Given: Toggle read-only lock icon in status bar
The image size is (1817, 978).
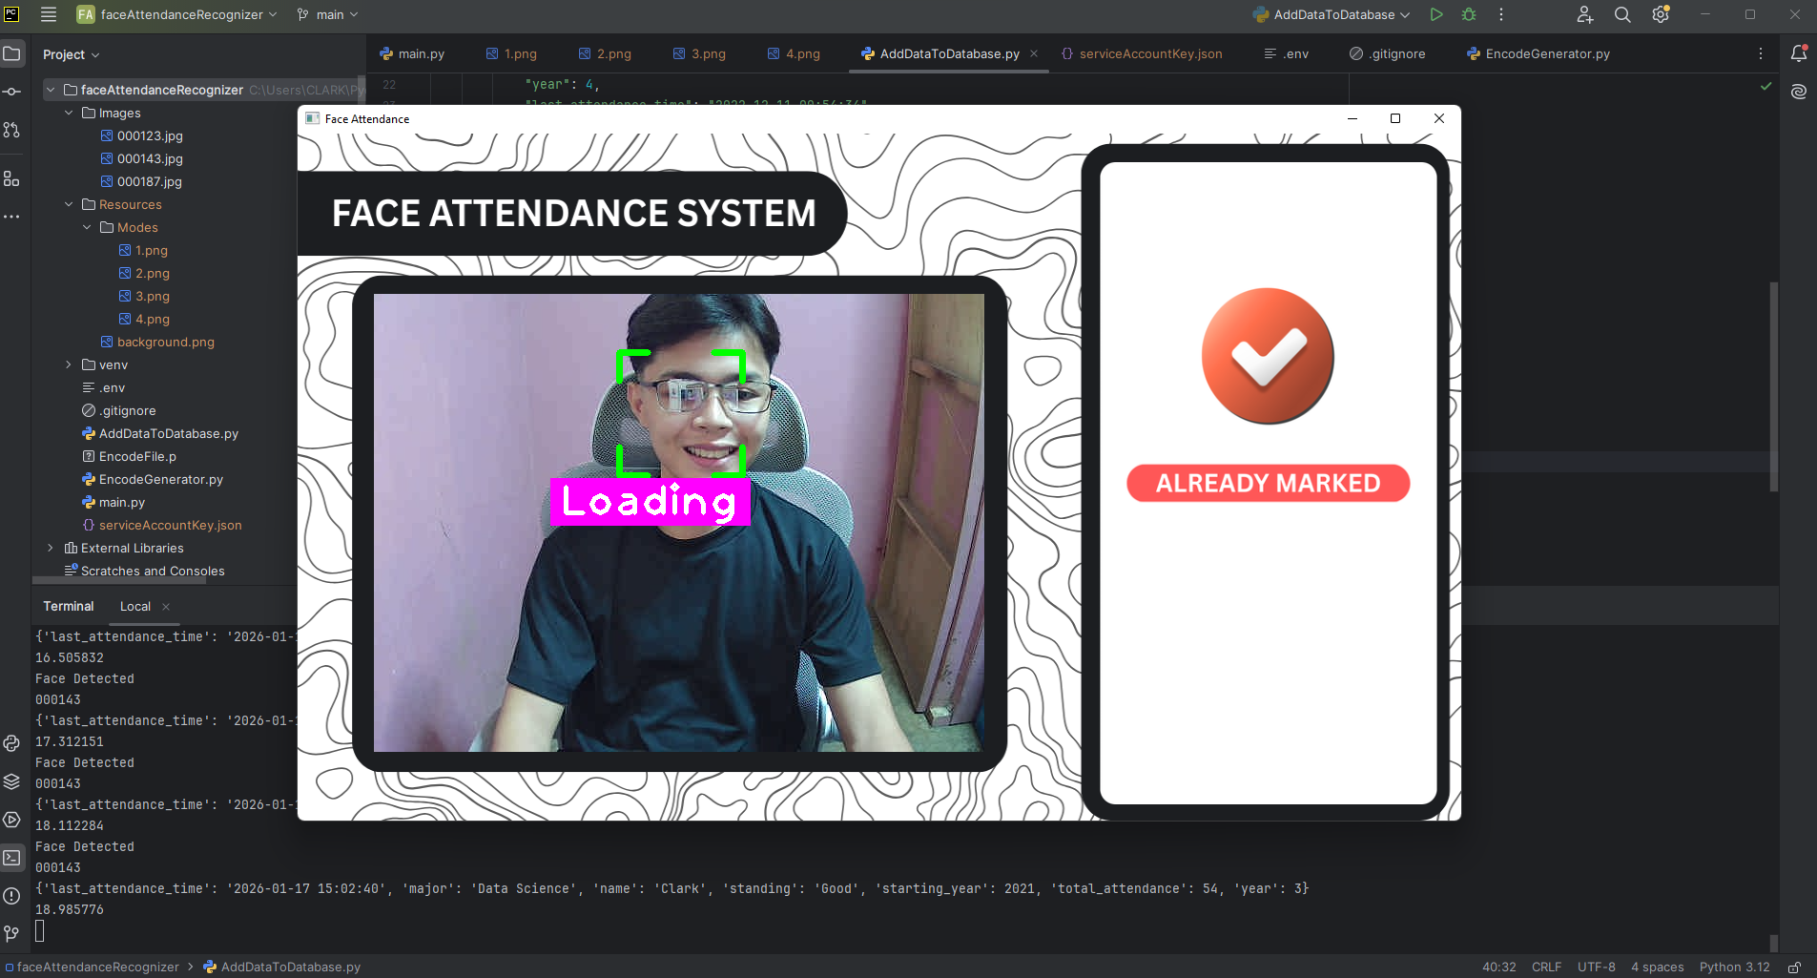Looking at the screenshot, I should [1794, 967].
